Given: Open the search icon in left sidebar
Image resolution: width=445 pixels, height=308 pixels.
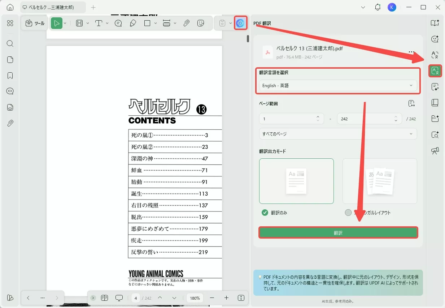Looking at the screenshot, I should tap(10, 44).
